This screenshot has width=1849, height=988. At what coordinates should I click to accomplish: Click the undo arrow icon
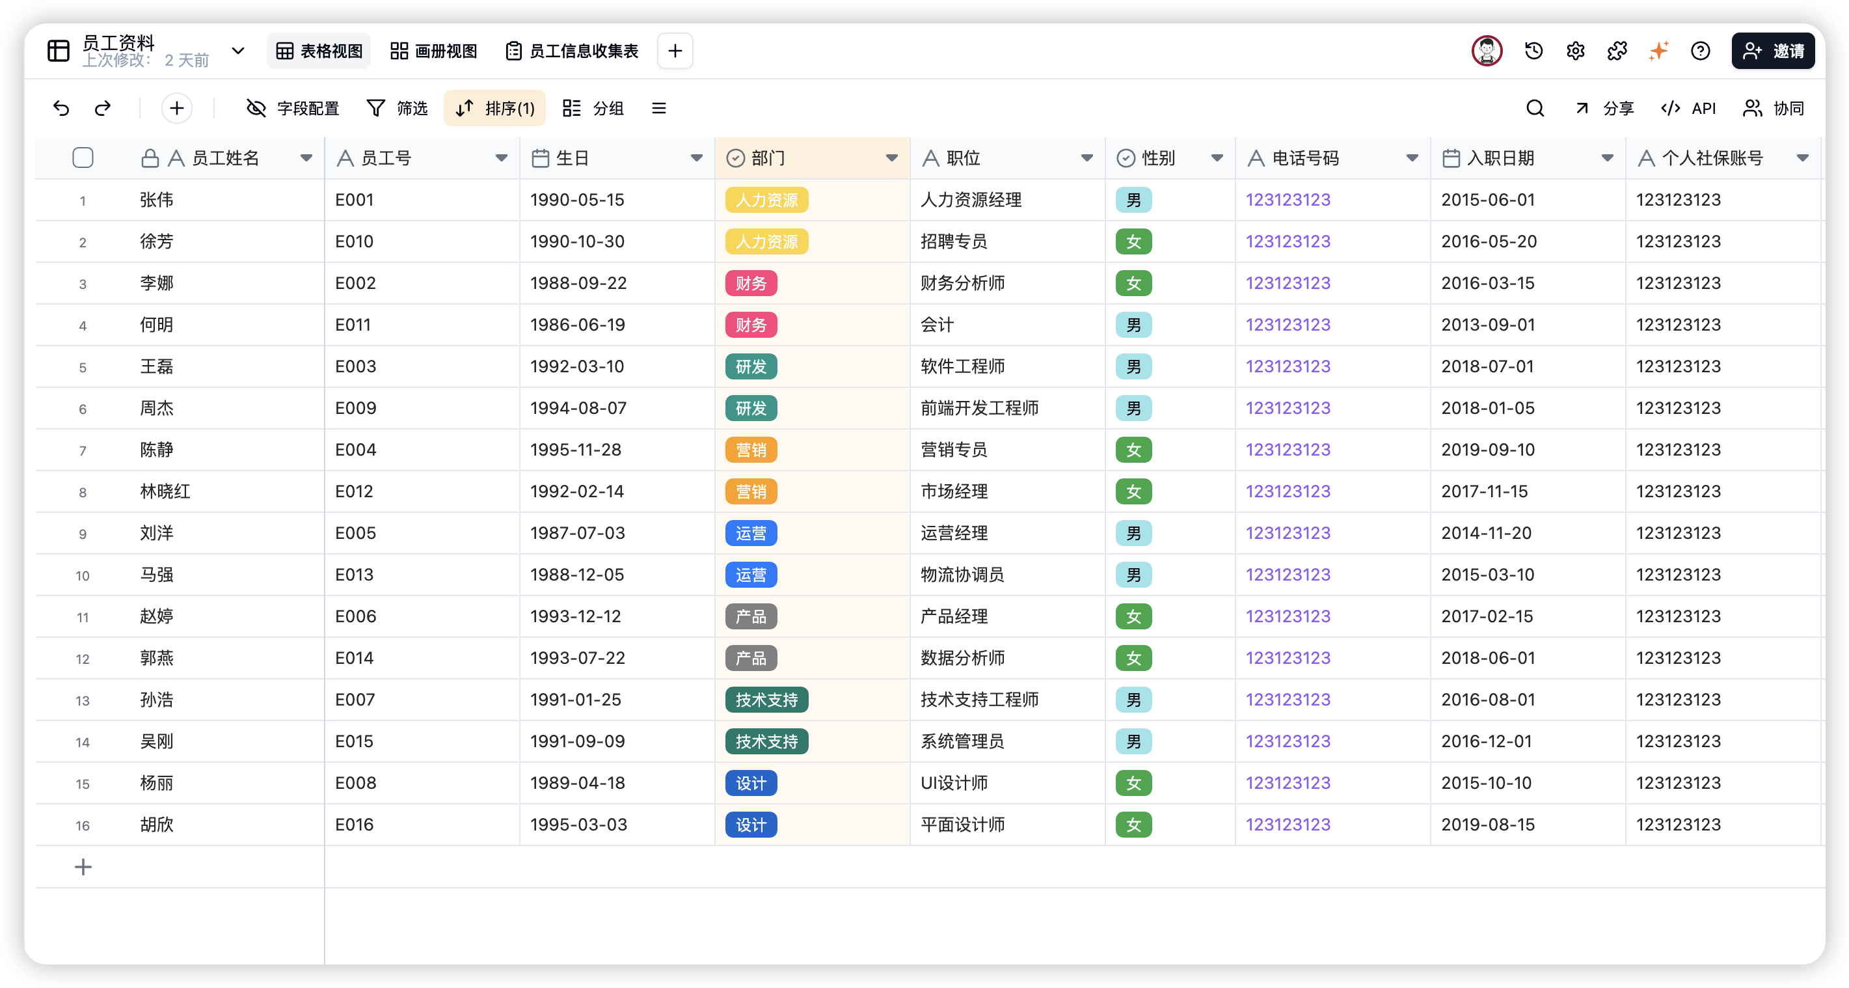62,109
